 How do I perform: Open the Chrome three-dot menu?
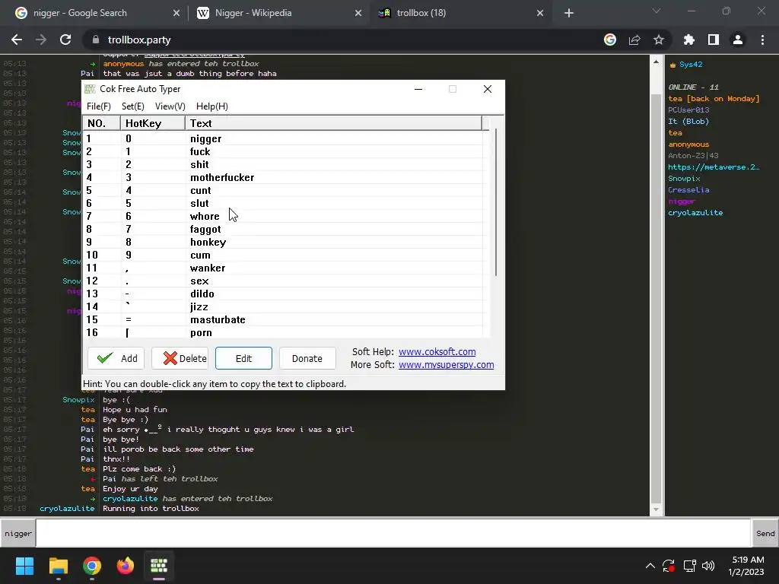(x=762, y=40)
